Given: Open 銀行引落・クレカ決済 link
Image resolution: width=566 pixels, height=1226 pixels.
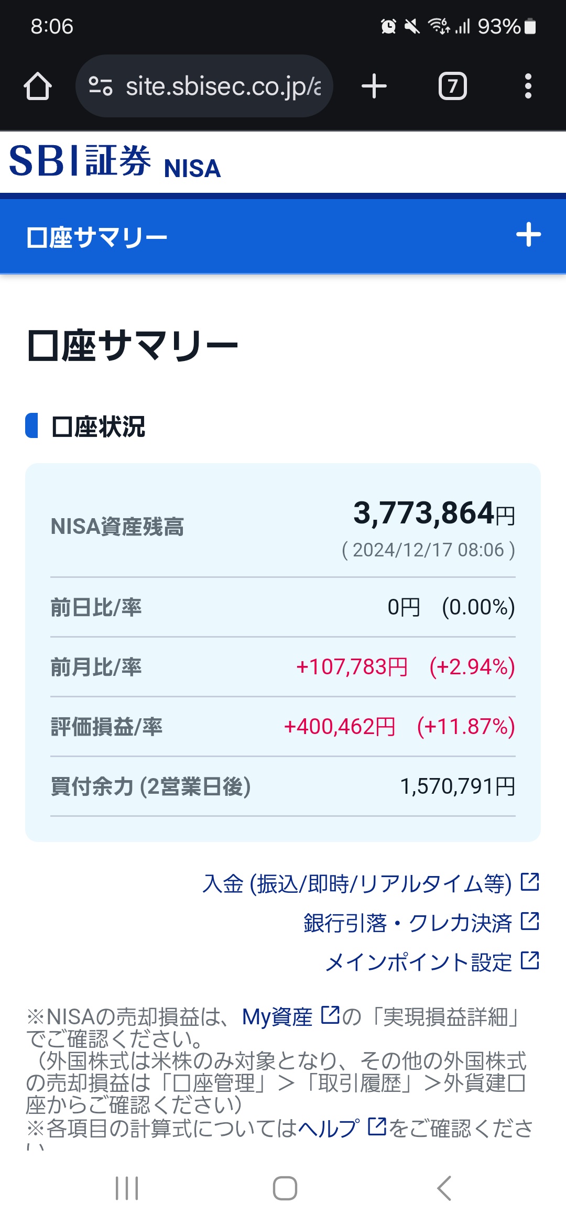Looking at the screenshot, I should pyautogui.click(x=421, y=923).
